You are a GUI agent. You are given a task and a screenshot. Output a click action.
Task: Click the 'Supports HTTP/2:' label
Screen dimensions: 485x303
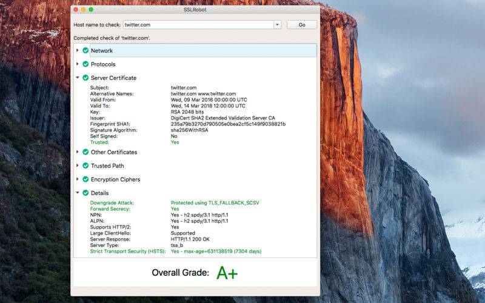pyautogui.click(x=110, y=227)
